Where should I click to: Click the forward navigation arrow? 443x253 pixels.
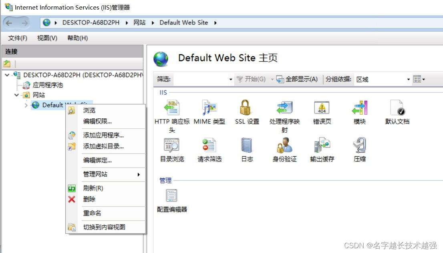(25, 23)
